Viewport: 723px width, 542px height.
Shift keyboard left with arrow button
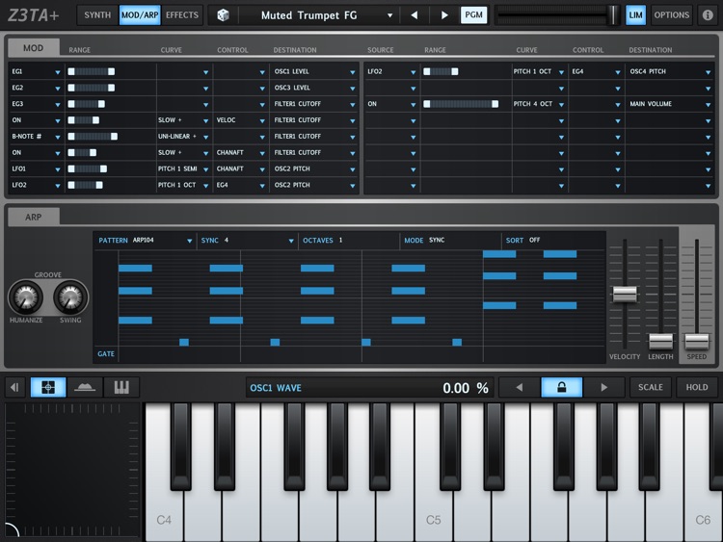coord(520,387)
